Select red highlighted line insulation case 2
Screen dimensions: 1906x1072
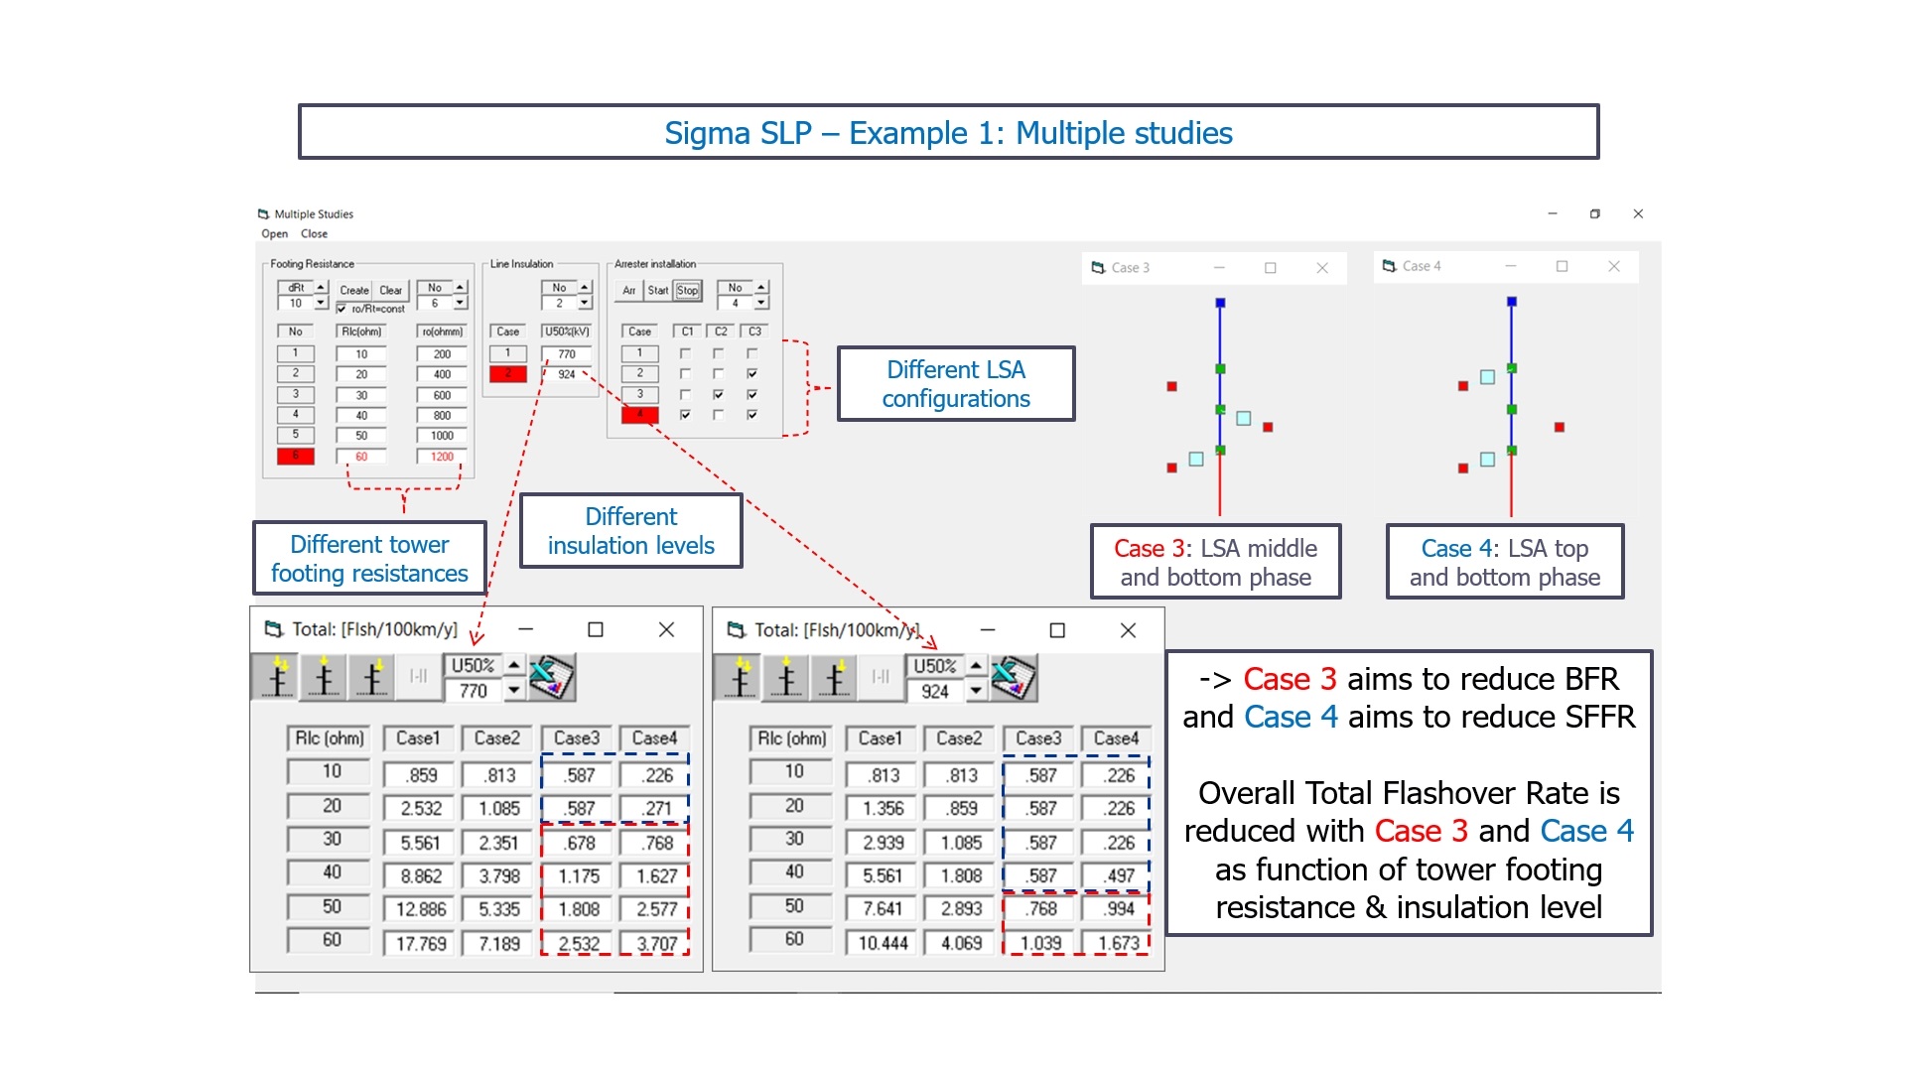(x=508, y=374)
